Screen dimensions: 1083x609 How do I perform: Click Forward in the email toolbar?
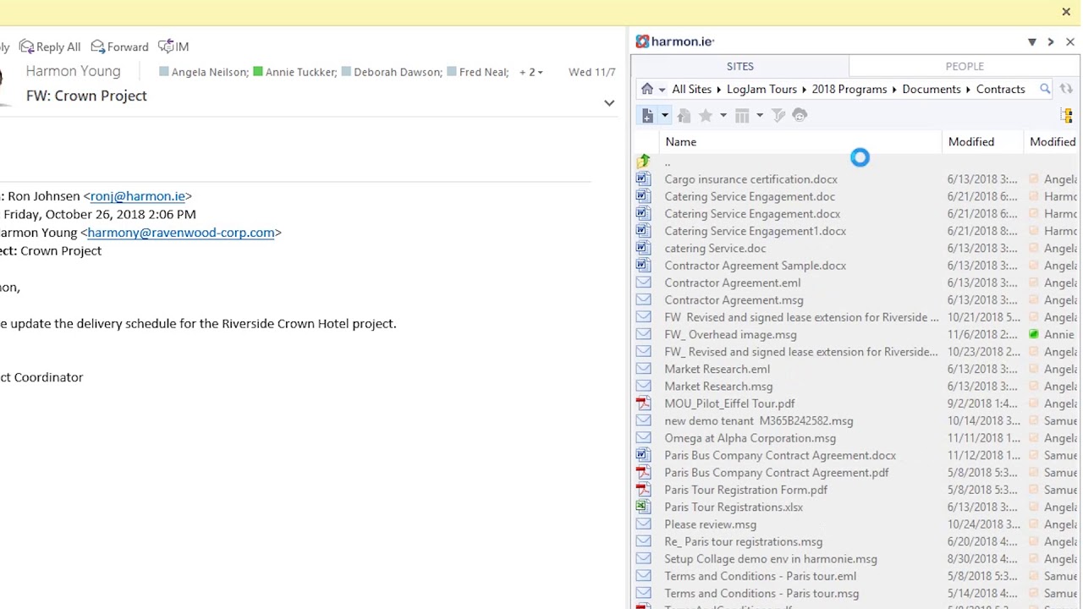(x=119, y=47)
